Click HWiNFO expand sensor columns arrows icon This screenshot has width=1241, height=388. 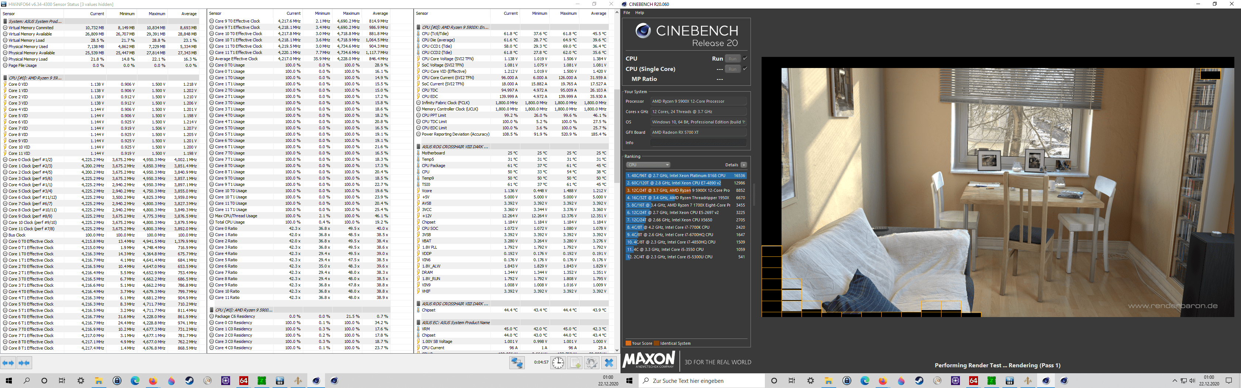click(x=8, y=363)
